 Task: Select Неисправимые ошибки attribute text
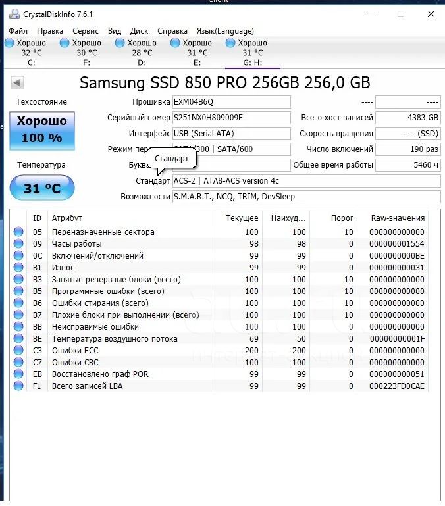tap(95, 327)
